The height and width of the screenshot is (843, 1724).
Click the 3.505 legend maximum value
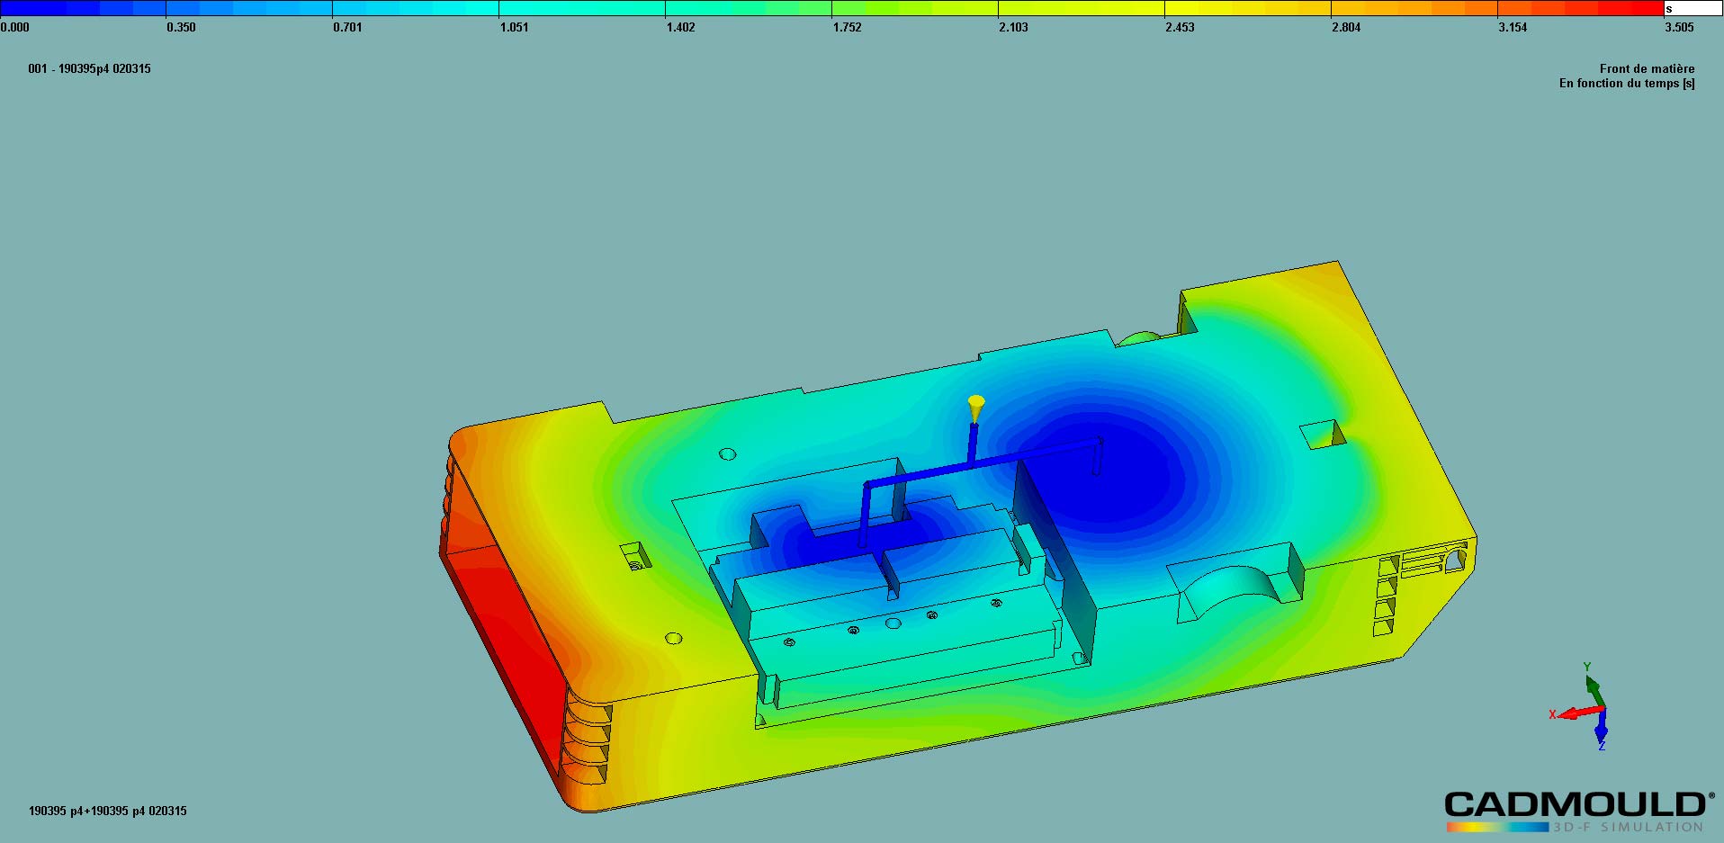pyautogui.click(x=1679, y=27)
